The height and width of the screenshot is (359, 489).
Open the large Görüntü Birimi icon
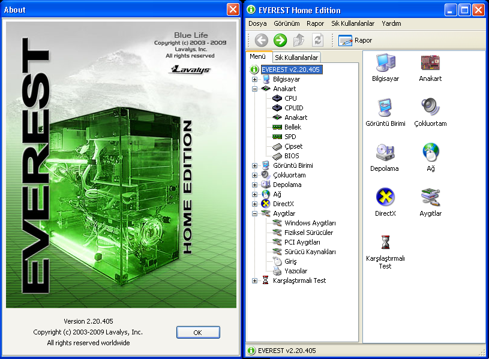[x=385, y=113]
